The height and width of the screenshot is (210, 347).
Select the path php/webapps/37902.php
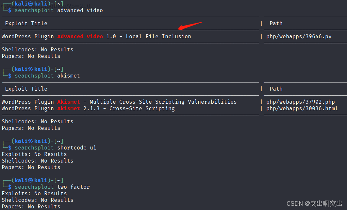(x=300, y=102)
